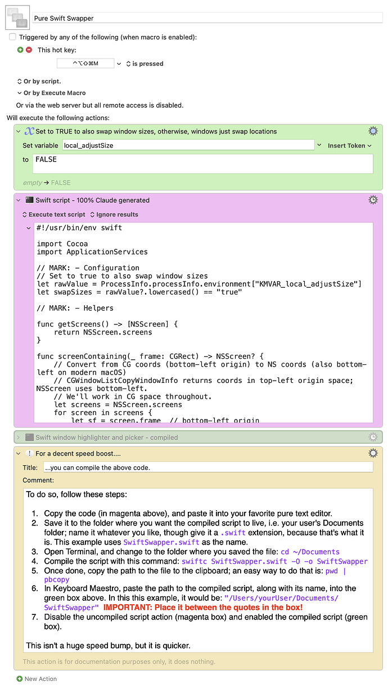The width and height of the screenshot is (388, 687).
Task: Click the 'pwd | pbcopy' command in step 5
Action: pos(195,575)
